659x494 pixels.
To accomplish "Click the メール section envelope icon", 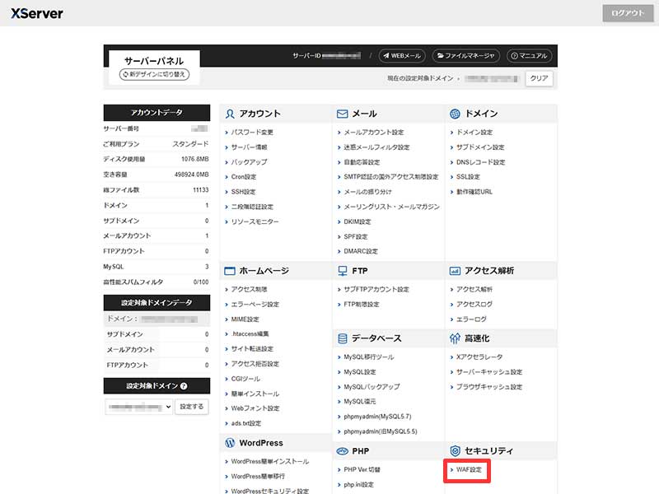I will coord(342,114).
